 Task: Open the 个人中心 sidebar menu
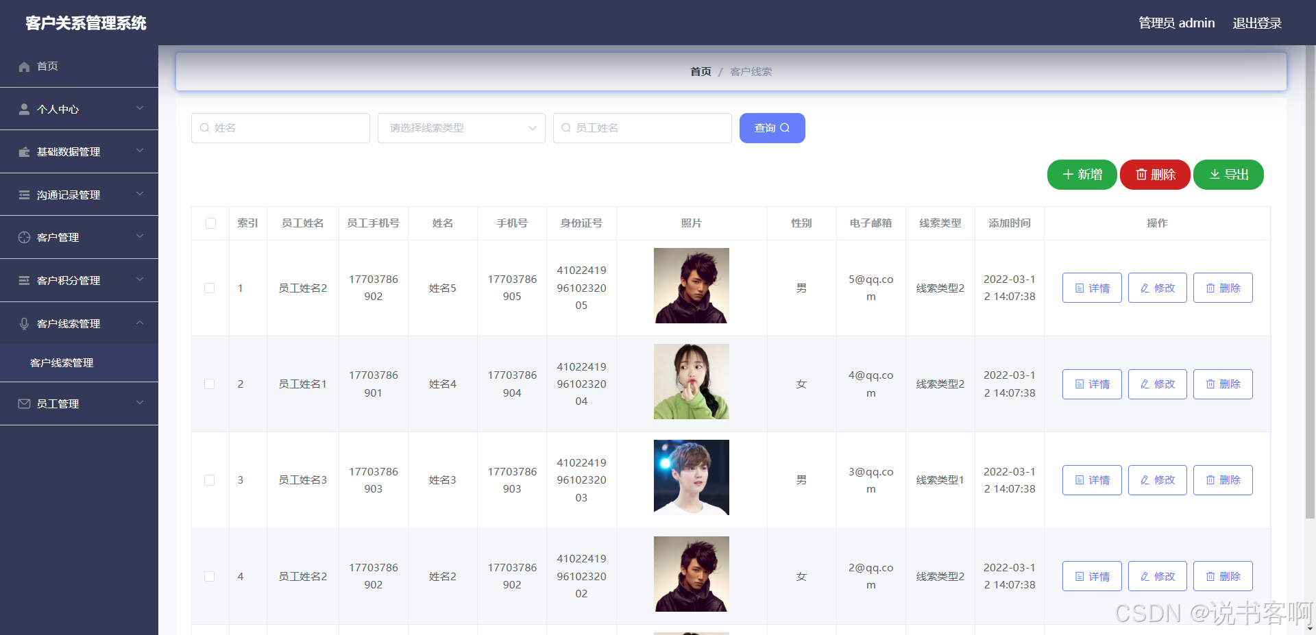coord(79,109)
